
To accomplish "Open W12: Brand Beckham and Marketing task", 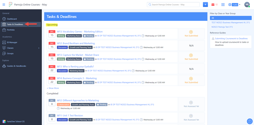I will point(76,43).
